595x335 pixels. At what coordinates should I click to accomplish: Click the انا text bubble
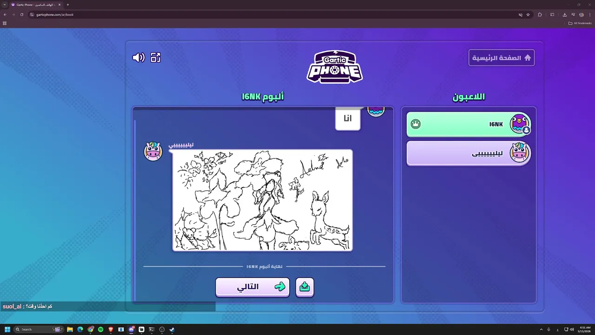tap(348, 118)
